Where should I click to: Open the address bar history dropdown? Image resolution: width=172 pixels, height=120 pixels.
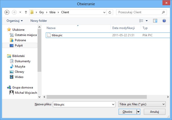tap(104, 12)
